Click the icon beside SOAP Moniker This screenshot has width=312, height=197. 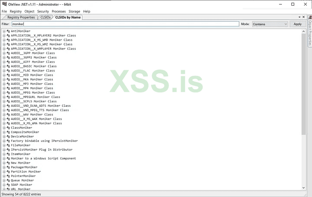(8, 185)
